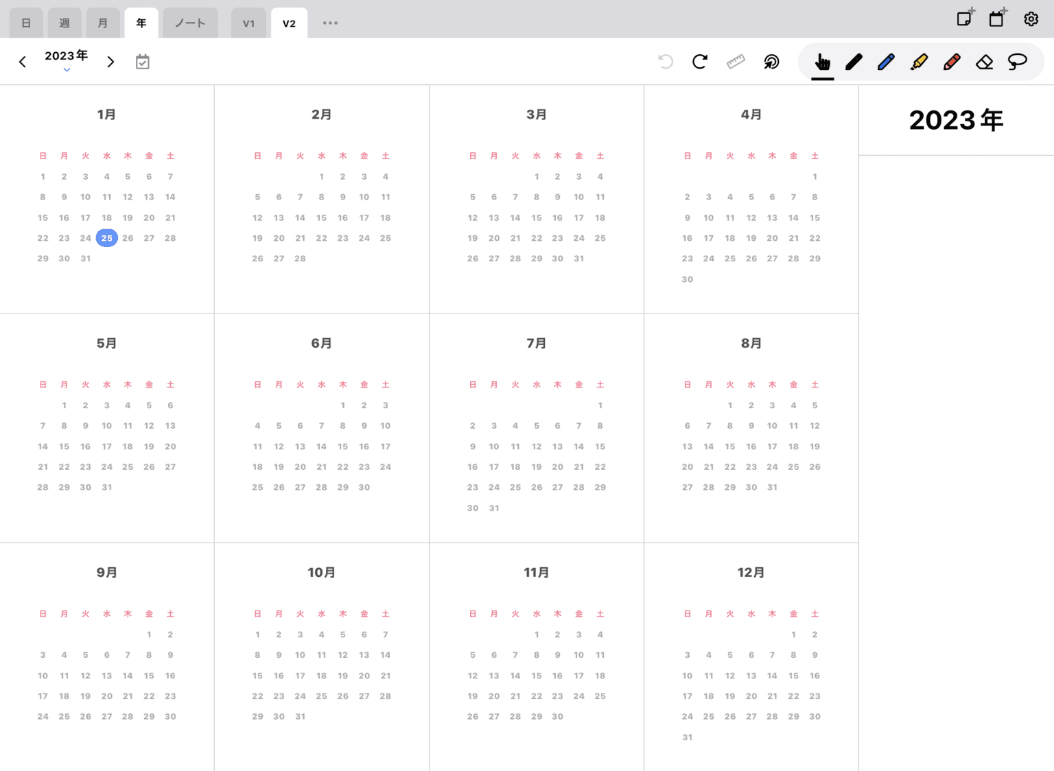Select the blue pen tool

click(887, 62)
